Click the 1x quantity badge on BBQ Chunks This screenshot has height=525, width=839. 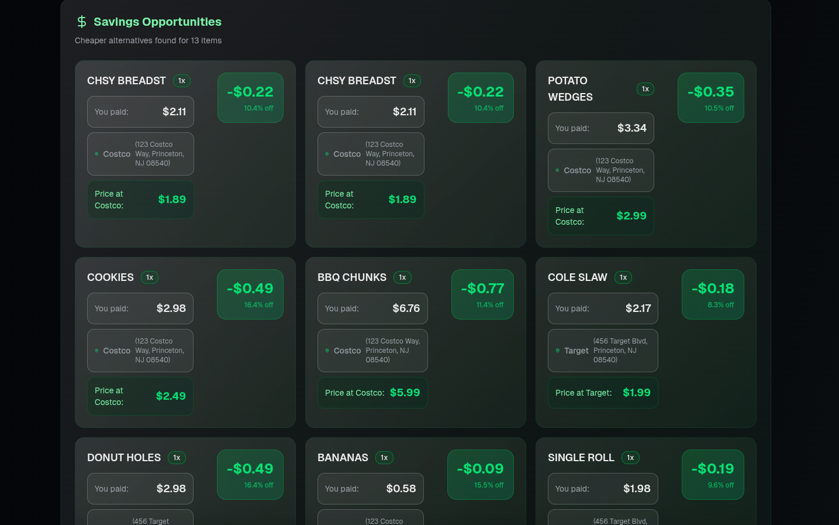pos(402,277)
